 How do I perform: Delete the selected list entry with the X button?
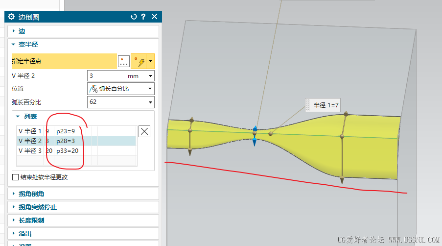click(144, 131)
